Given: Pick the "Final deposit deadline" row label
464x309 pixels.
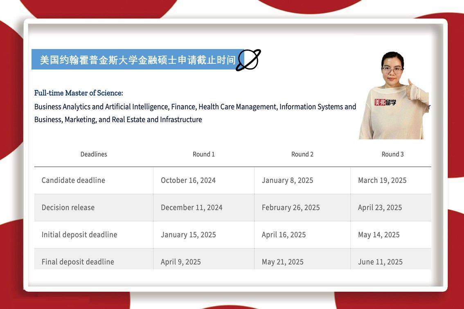Looking at the screenshot, I should tap(78, 262).
